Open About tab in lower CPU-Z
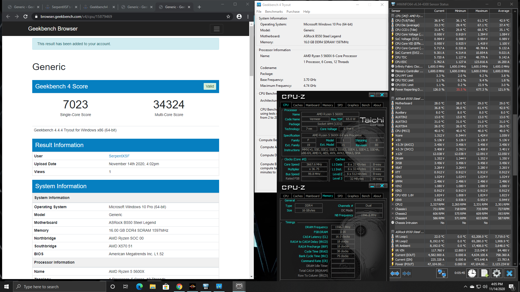The width and height of the screenshot is (520, 292). 377,196
